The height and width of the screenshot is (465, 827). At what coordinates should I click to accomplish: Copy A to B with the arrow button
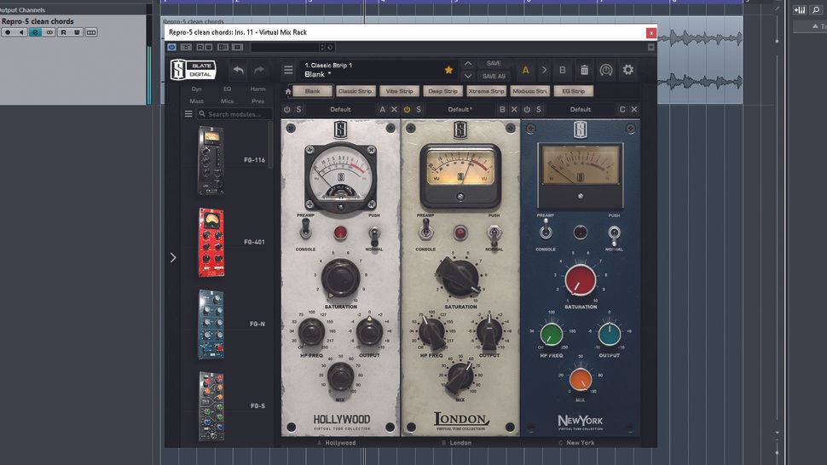click(544, 70)
